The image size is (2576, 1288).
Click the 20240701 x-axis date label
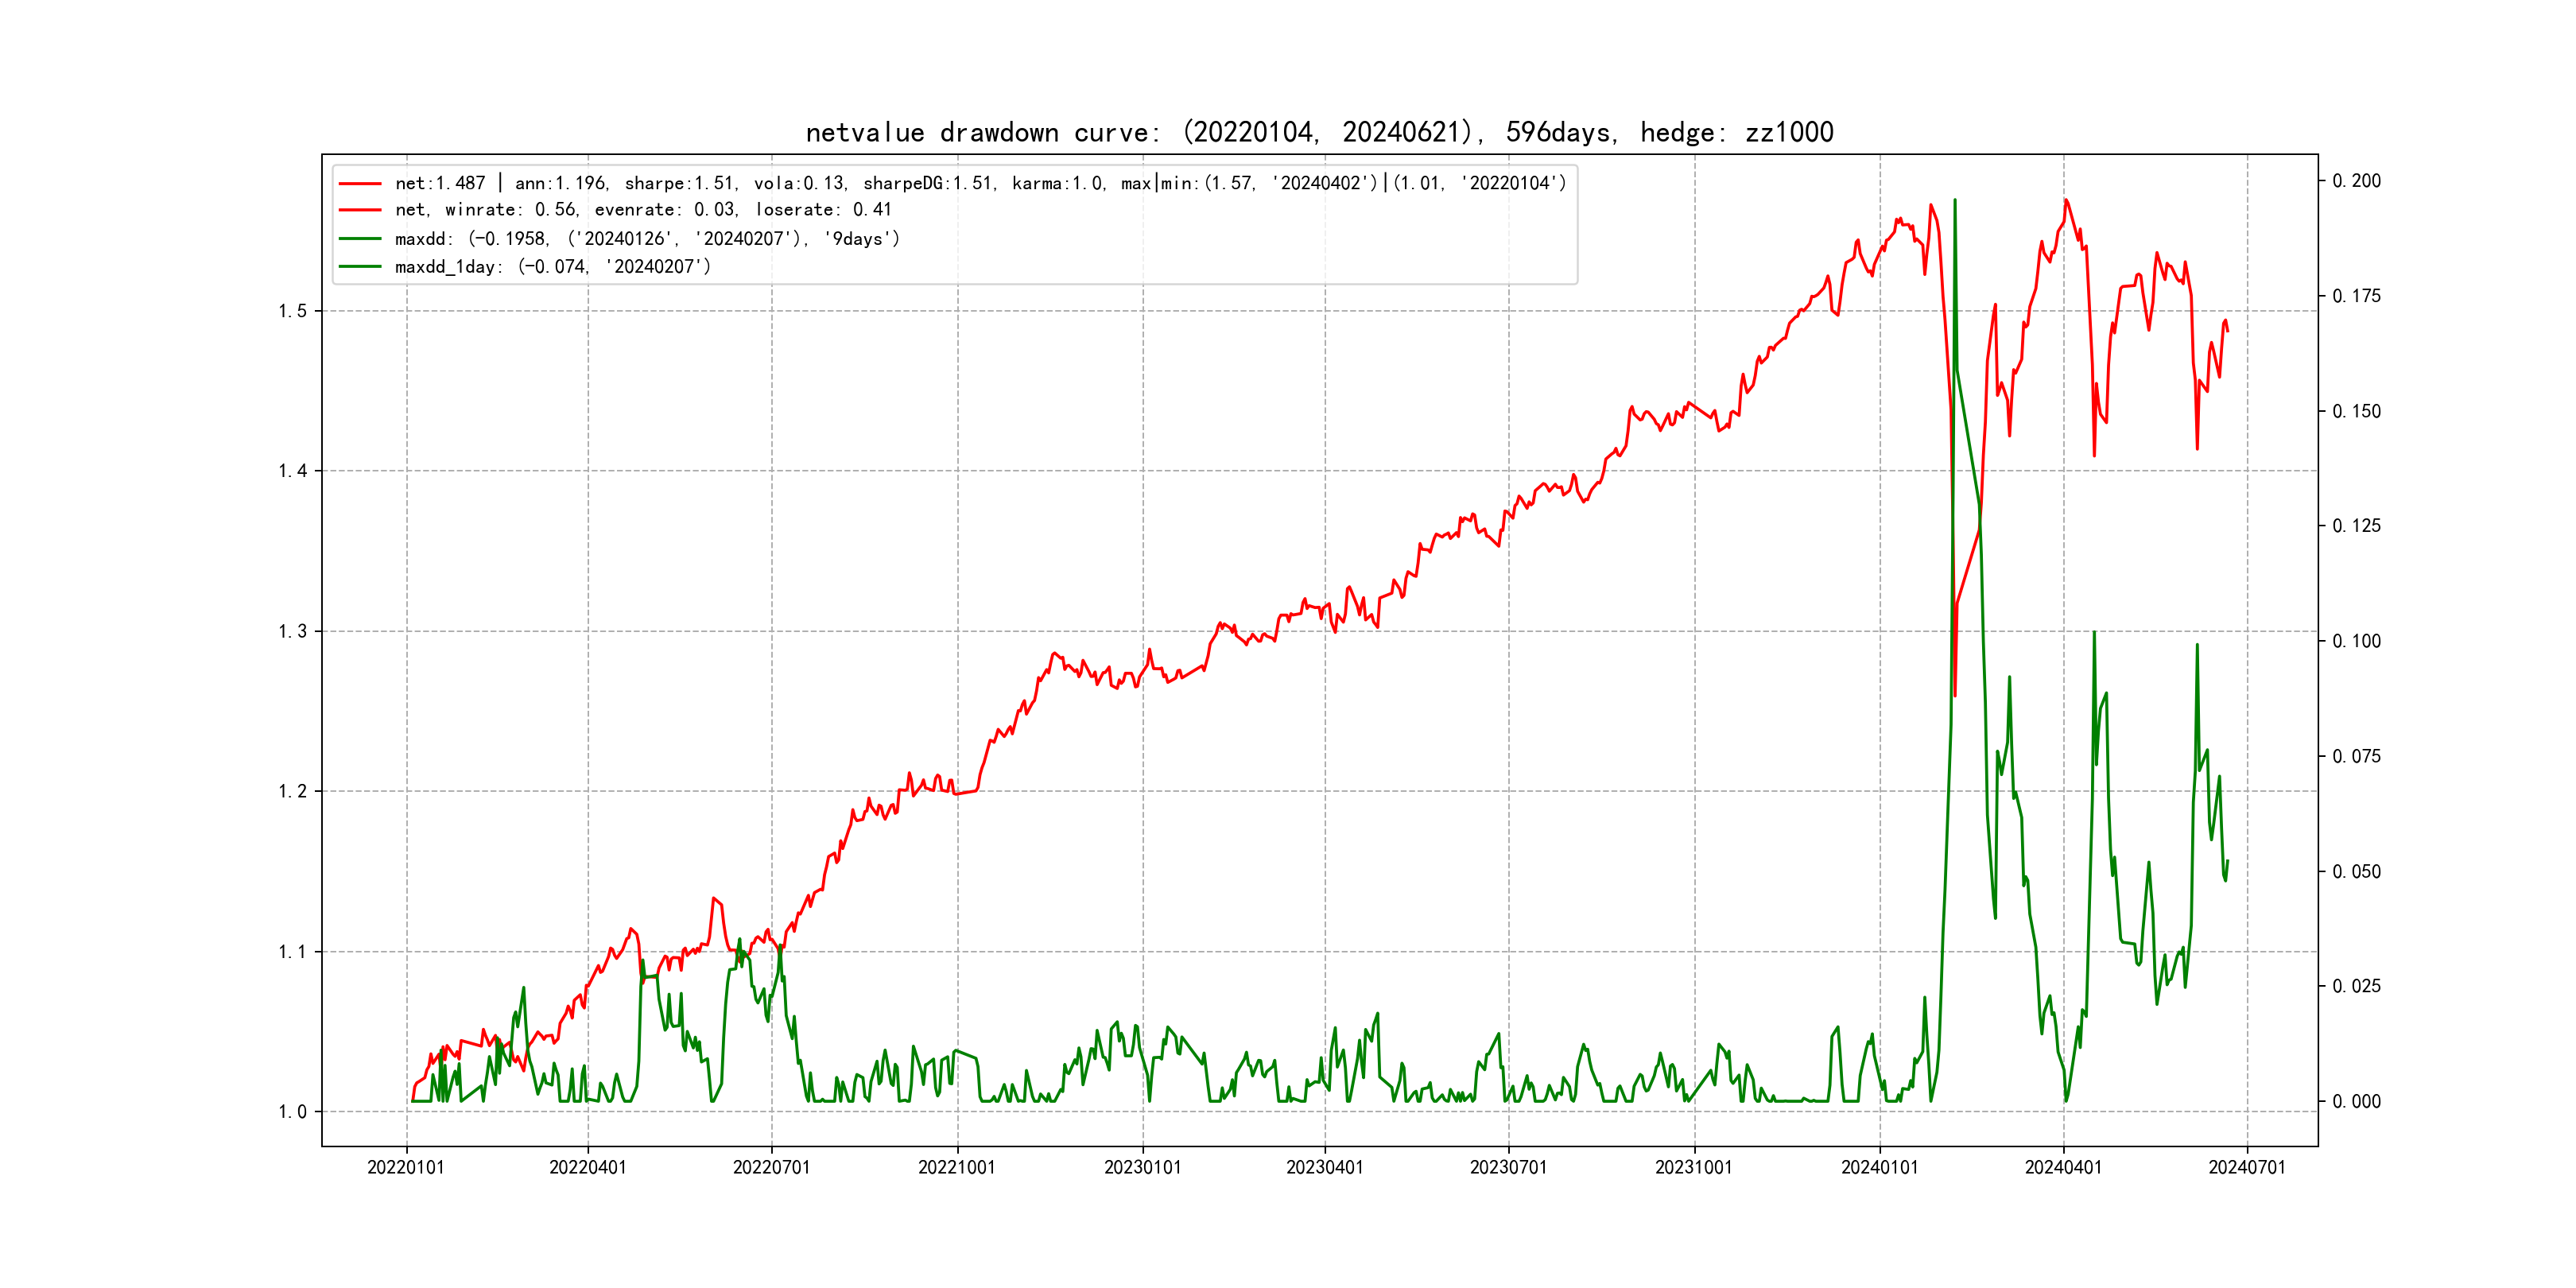[x=2247, y=1167]
